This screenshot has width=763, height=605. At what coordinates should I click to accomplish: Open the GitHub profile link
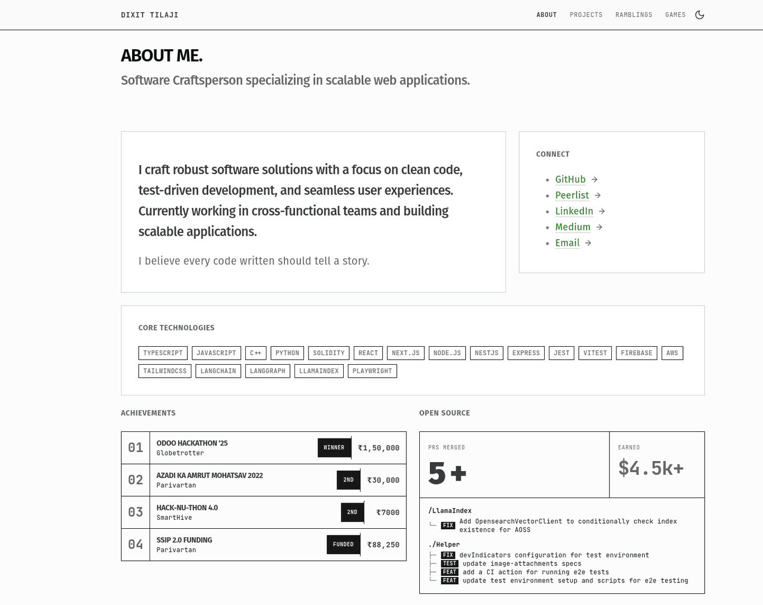[570, 180]
